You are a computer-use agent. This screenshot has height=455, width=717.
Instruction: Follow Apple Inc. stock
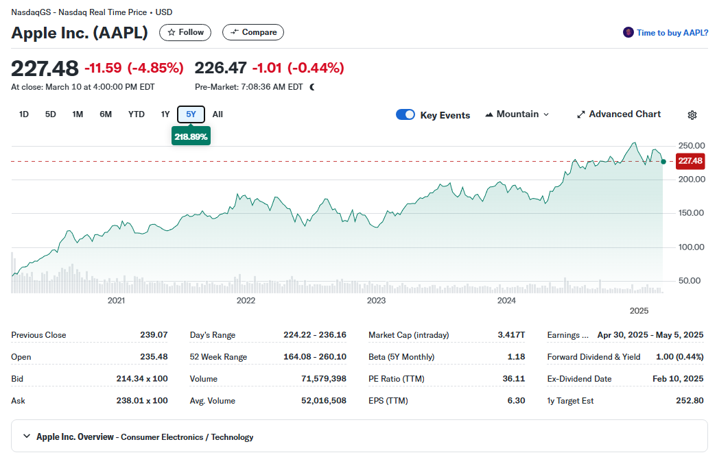tap(185, 32)
